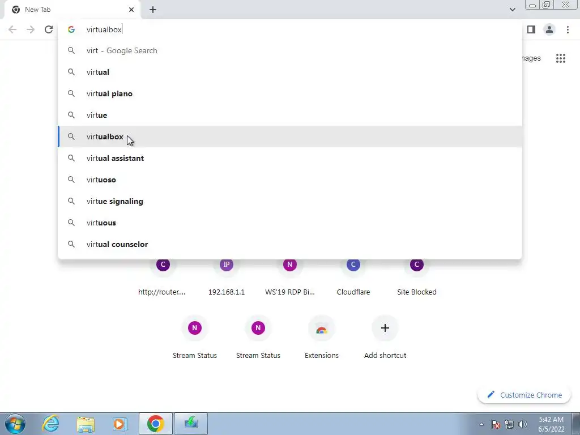Click the Chrome taskbar button
Screen dimensions: 580x435
click(x=155, y=424)
